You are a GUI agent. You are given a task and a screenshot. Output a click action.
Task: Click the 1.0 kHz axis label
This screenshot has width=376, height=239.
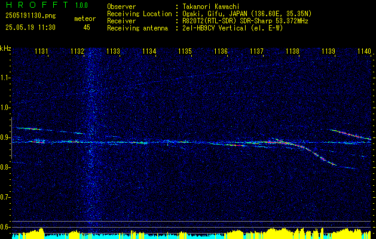click(x=5, y=108)
